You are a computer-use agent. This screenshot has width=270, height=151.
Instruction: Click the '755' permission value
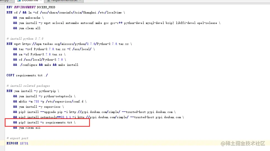[x=37, y=102]
